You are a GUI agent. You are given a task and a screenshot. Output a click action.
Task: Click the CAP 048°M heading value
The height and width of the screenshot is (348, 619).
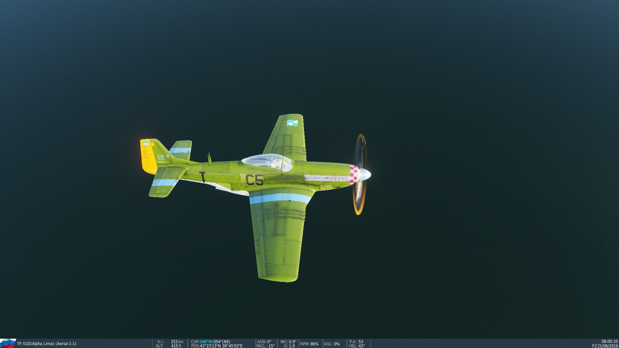pos(206,342)
